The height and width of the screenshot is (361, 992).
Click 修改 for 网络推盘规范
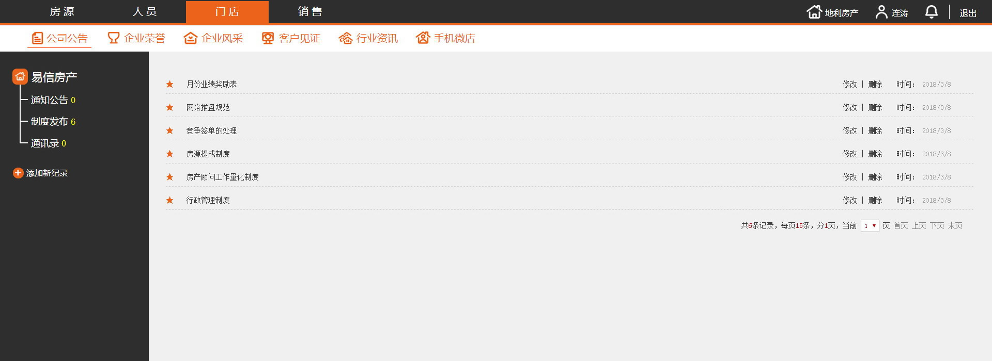[850, 107]
